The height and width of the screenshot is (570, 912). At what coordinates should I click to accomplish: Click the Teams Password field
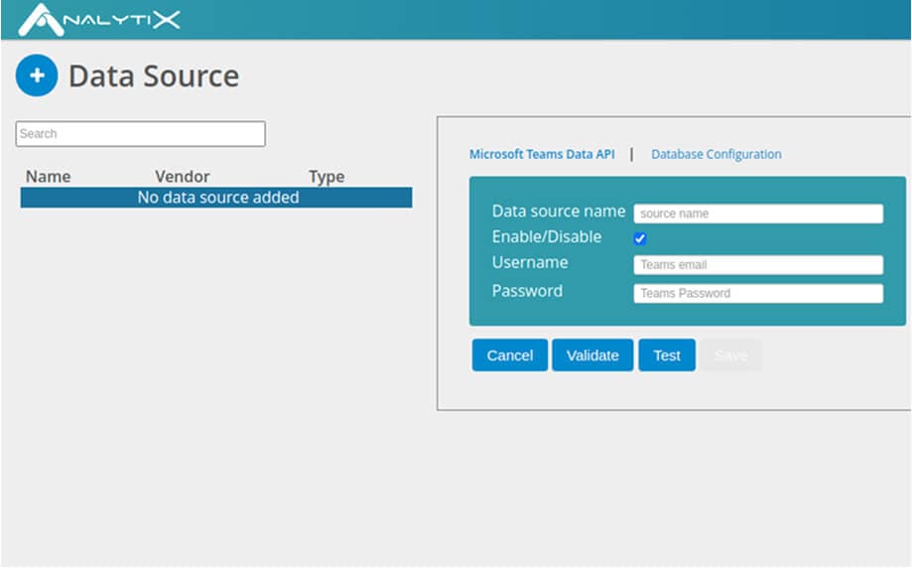[758, 294]
